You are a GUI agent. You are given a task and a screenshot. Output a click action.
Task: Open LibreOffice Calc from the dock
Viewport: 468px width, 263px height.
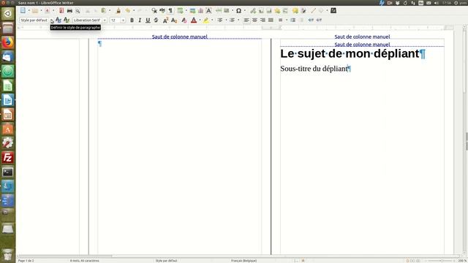pos(8,85)
